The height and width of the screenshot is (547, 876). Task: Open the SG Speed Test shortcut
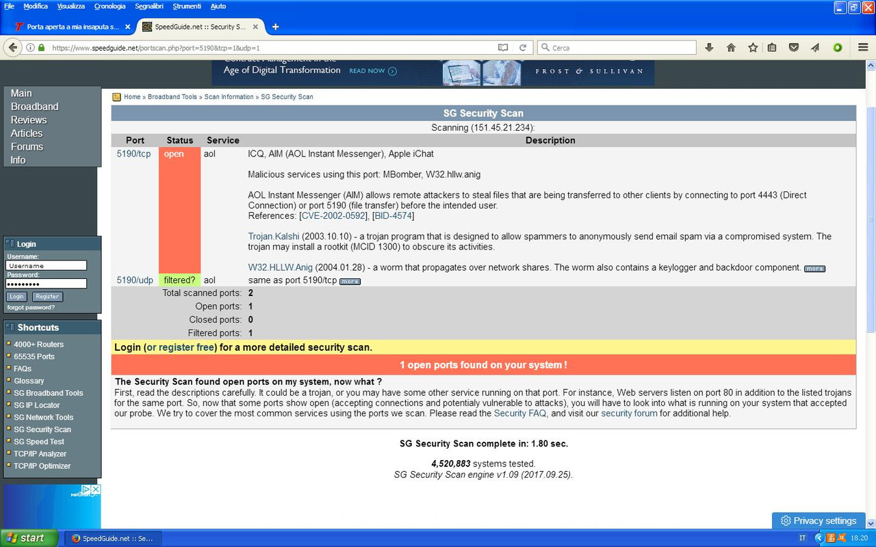pyautogui.click(x=39, y=442)
